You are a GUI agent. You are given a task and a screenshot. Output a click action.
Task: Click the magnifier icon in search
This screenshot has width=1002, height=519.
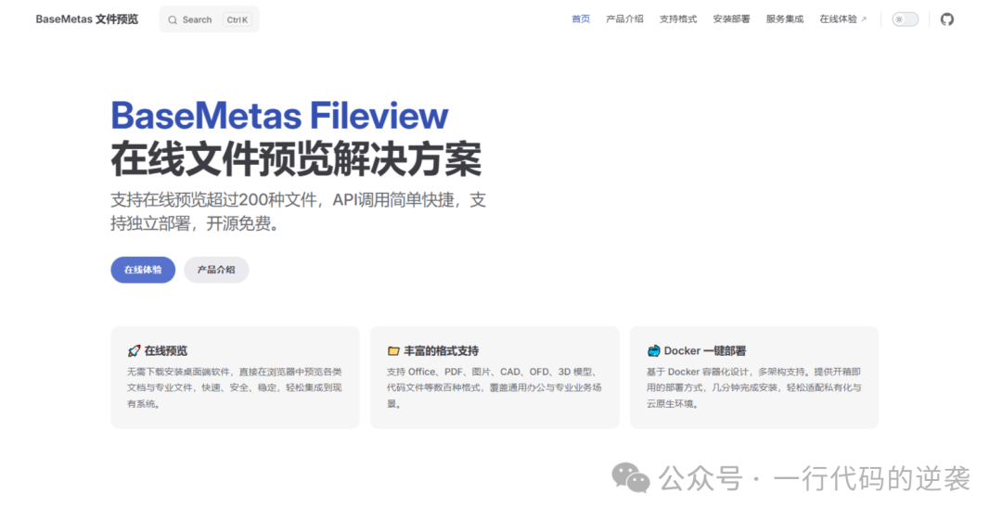[173, 19]
